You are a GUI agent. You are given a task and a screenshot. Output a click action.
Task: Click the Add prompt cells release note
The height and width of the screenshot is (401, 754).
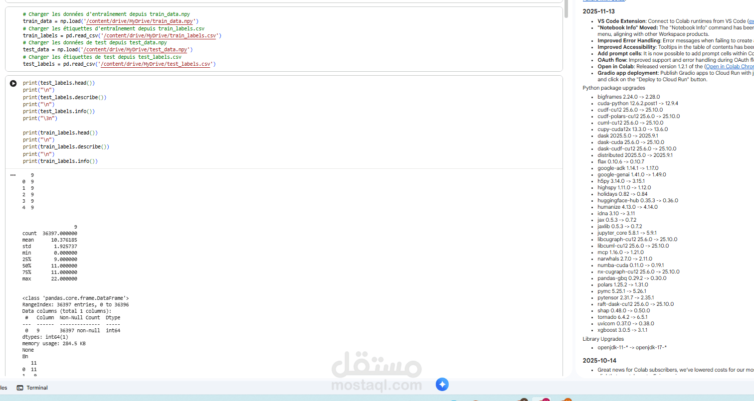tap(676, 53)
